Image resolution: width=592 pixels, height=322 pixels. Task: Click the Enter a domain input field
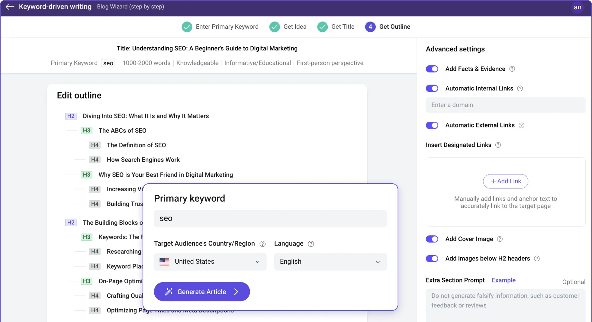click(505, 105)
